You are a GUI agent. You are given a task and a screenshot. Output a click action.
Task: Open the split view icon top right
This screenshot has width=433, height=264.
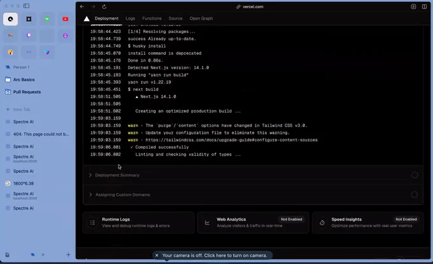point(424,6)
